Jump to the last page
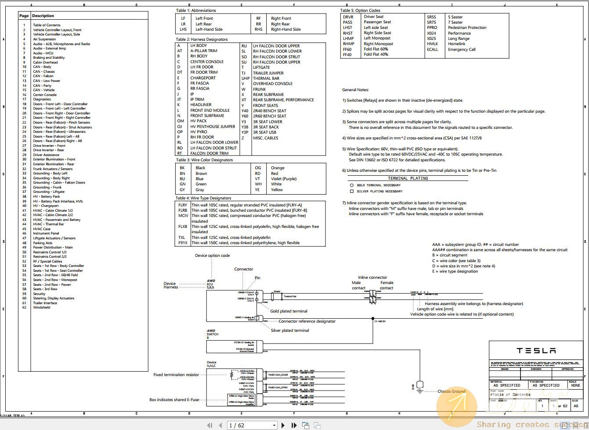The image size is (589, 430). [294, 425]
